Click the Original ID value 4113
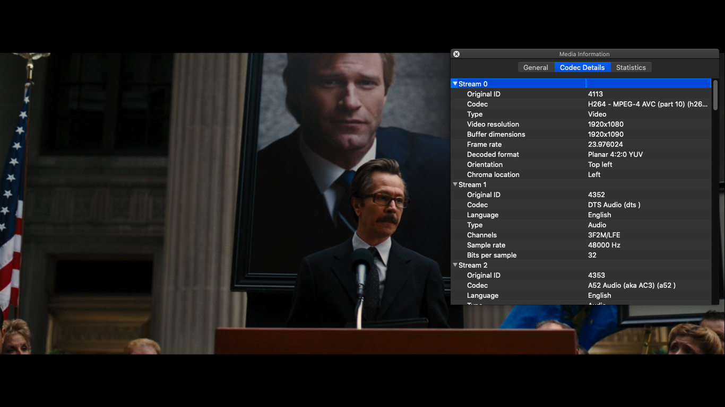The width and height of the screenshot is (725, 407). [595, 94]
